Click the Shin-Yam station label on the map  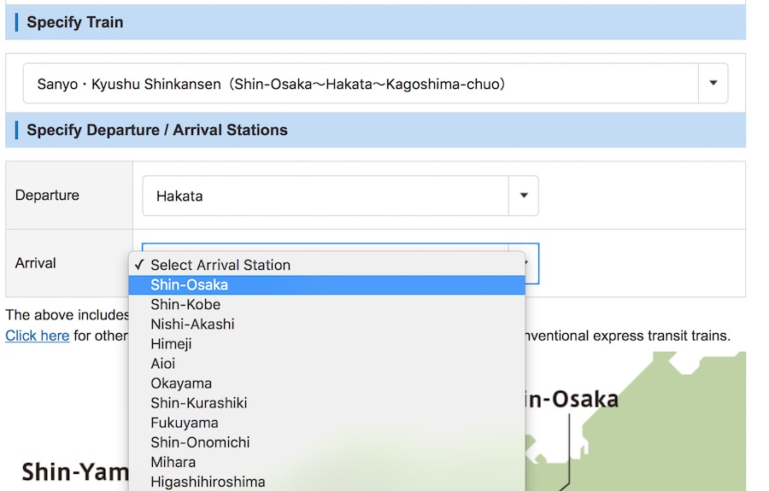pyautogui.click(x=74, y=472)
